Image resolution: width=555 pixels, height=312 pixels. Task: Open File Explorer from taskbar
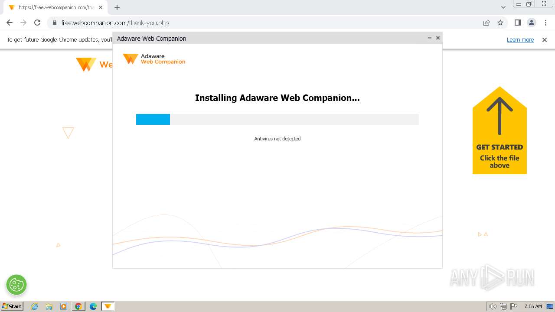point(49,306)
